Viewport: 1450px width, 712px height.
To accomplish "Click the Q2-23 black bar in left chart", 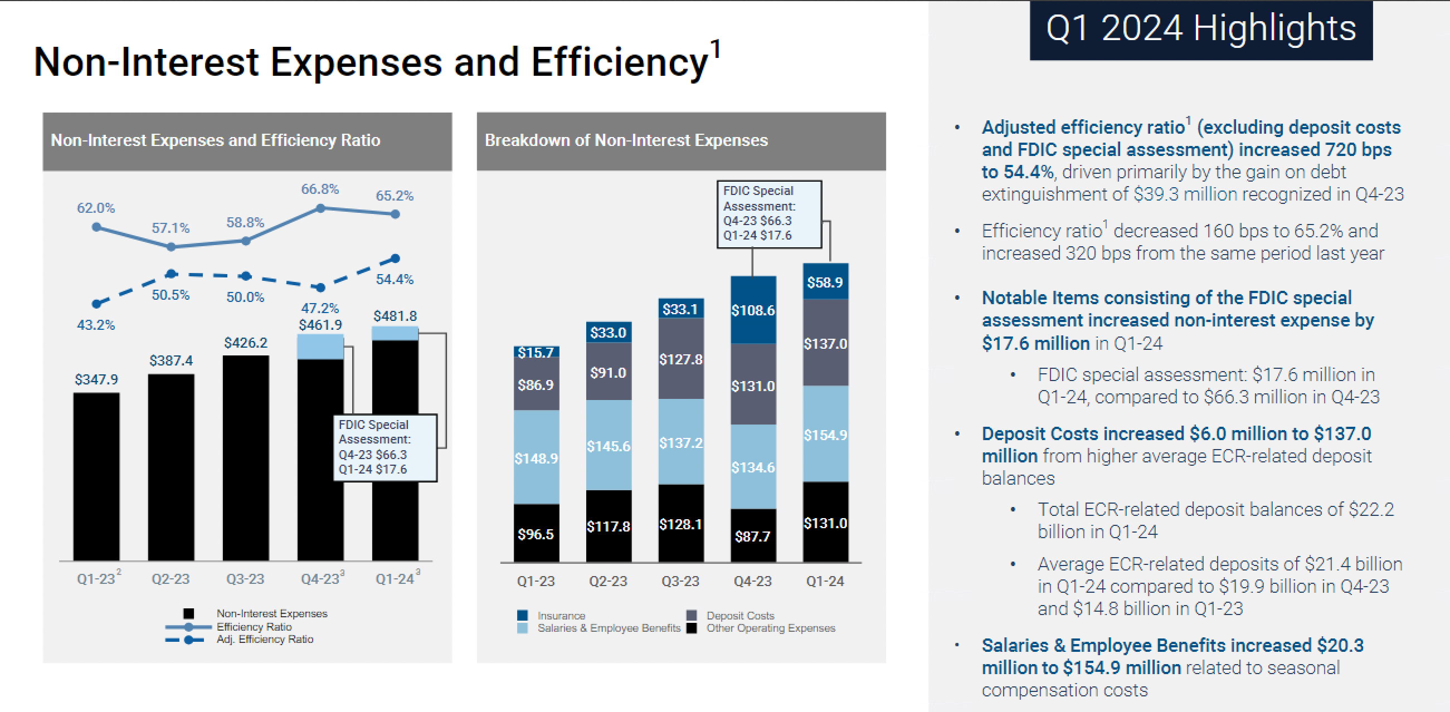I will tap(171, 467).
